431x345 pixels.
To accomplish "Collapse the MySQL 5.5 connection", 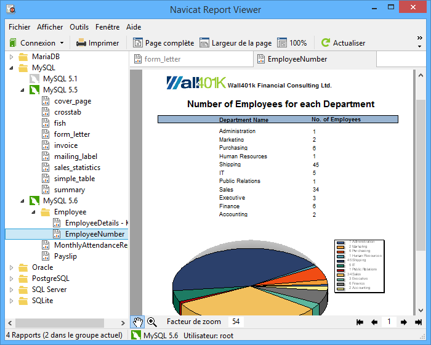I will (23, 90).
